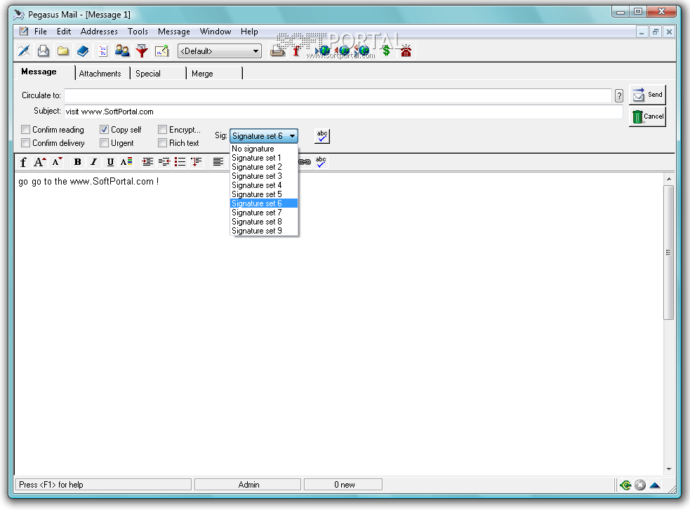The image size is (690, 510).
Task: Click spell check abc icon in formatting bar
Action: [x=321, y=162]
